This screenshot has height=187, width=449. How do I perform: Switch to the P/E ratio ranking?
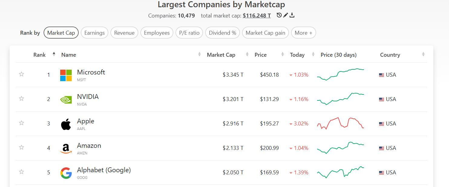click(x=189, y=33)
